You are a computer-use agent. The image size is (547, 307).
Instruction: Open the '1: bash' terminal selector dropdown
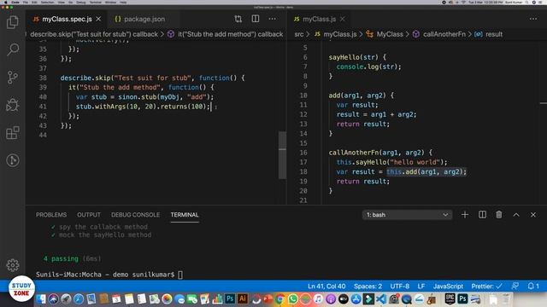click(x=407, y=215)
